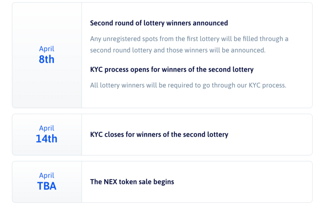Open "The NEX token sale begins" heading
The height and width of the screenshot is (209, 321).
tap(132, 182)
